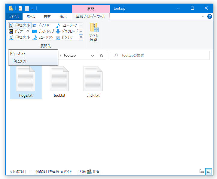217x179 pixels.
Task: Switch to the 表示 ribbon tab
Action: click(63, 16)
